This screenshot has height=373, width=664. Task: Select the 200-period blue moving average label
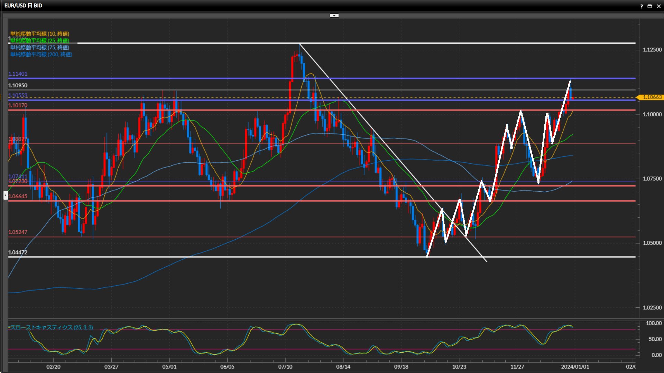41,54
